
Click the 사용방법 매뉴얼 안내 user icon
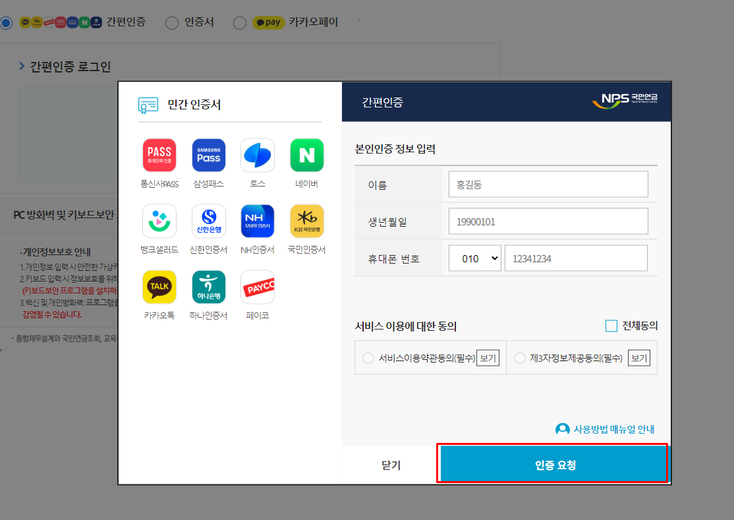click(562, 429)
